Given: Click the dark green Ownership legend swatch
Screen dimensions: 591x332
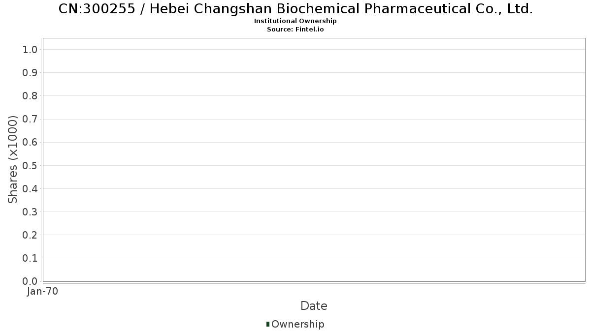Looking at the screenshot, I should tap(268, 324).
